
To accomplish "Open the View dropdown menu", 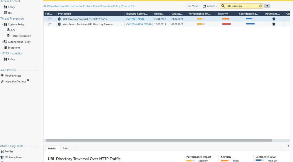I will pos(194,6).
